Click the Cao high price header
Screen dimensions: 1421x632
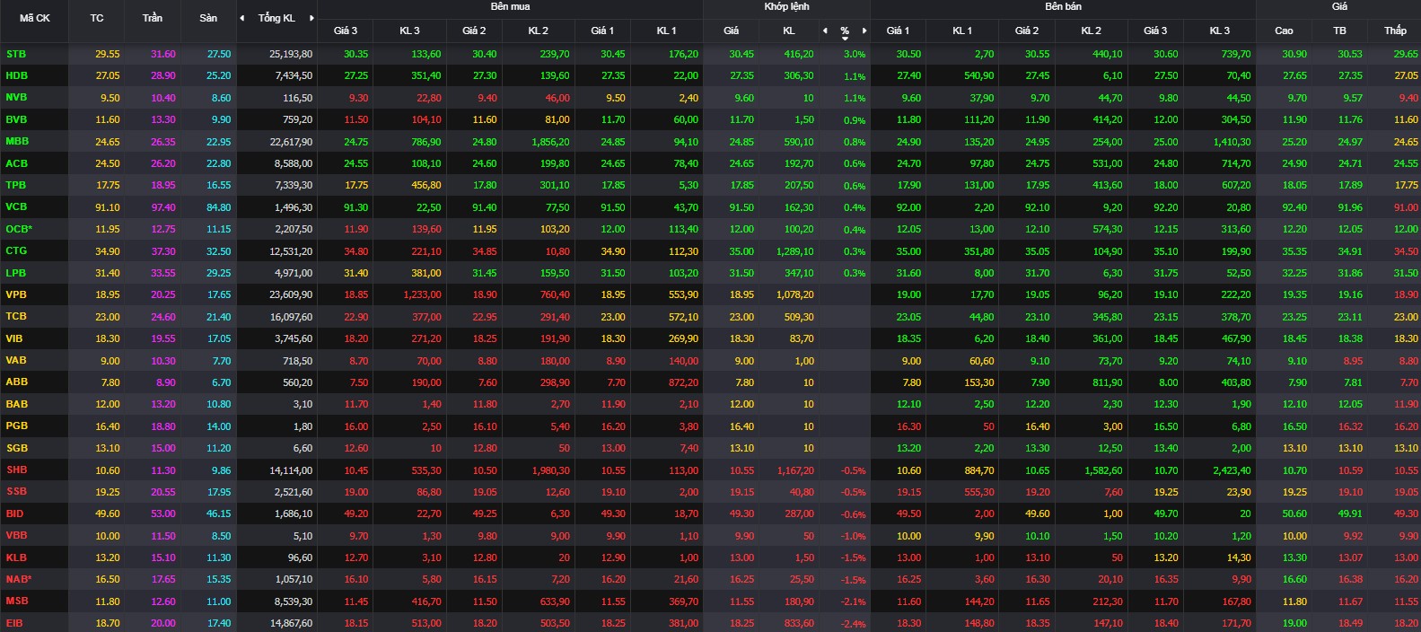[1284, 31]
